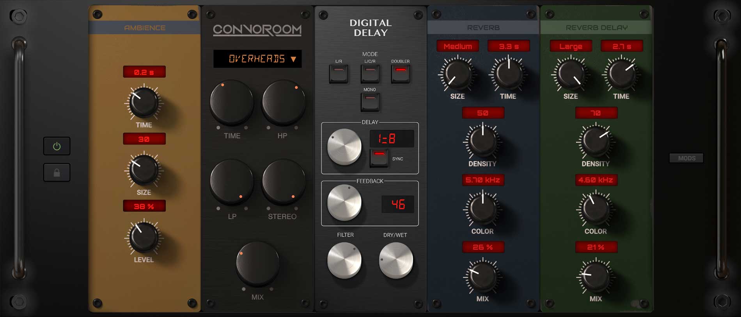Disable the delay Sync button

pyautogui.click(x=379, y=158)
